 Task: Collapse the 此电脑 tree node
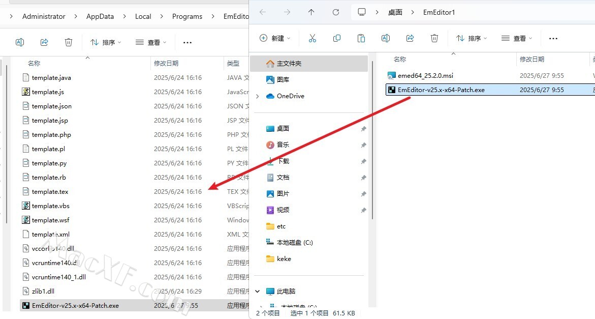click(x=258, y=292)
